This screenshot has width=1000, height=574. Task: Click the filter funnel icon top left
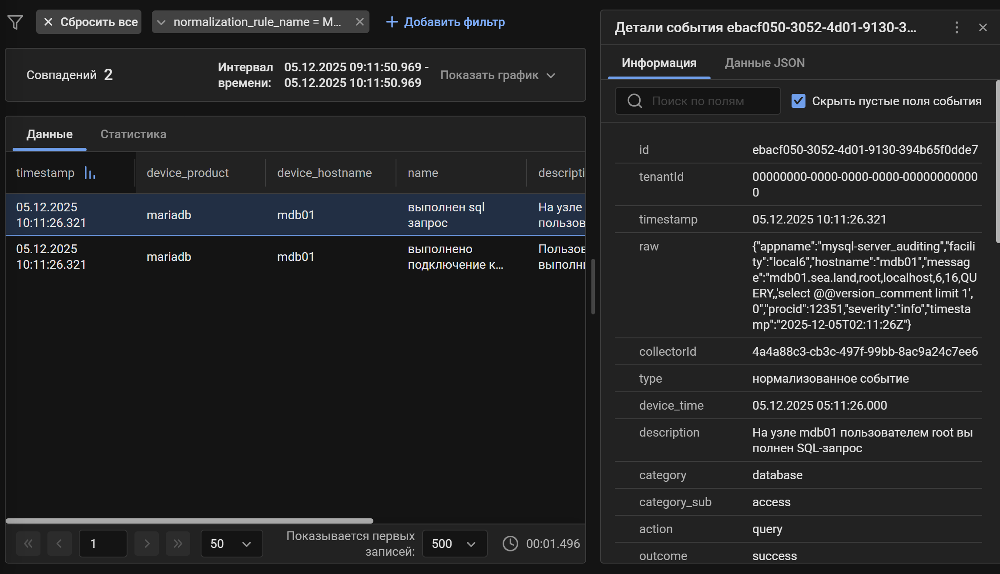16,22
